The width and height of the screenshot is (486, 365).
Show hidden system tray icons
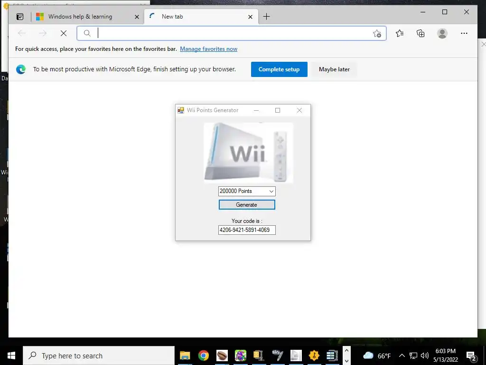point(402,355)
